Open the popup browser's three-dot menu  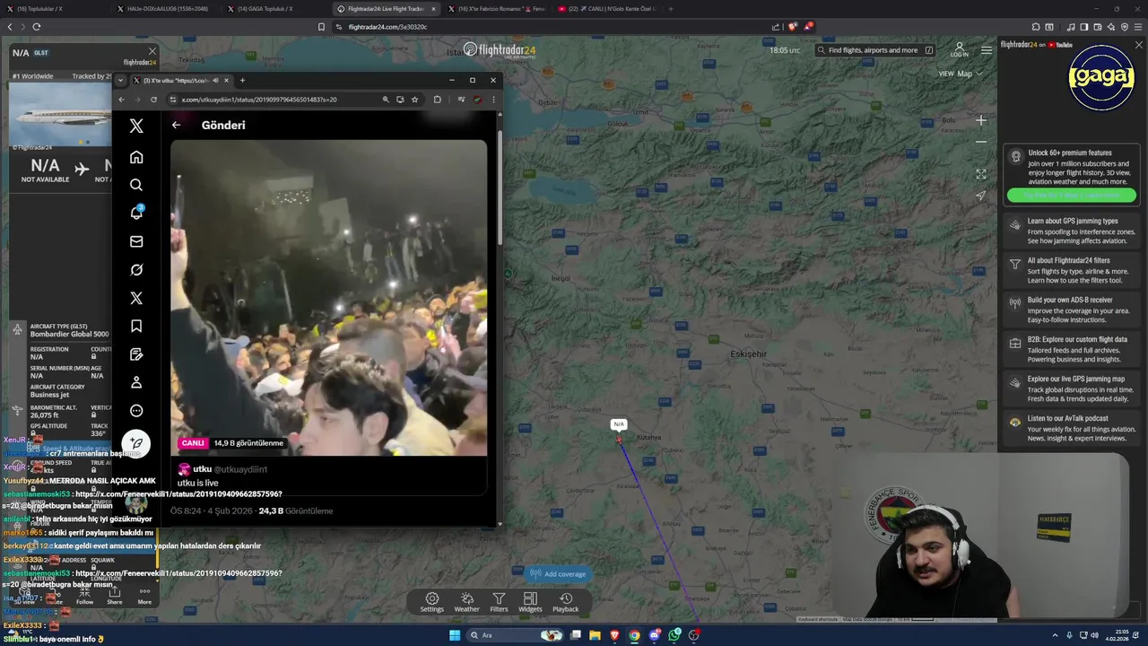click(x=493, y=100)
